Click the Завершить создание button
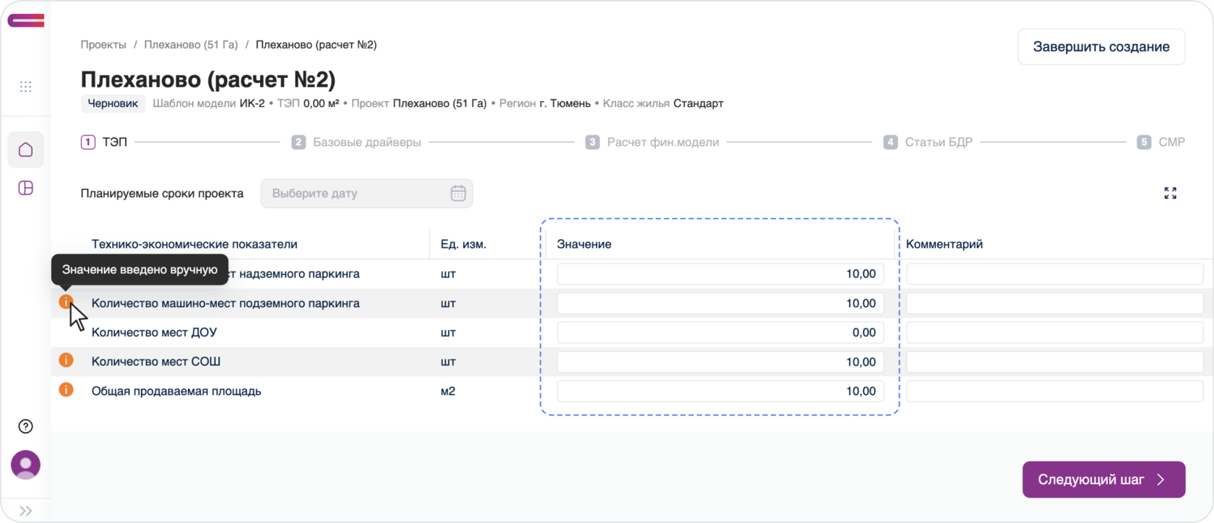The image size is (1214, 523). (1101, 47)
